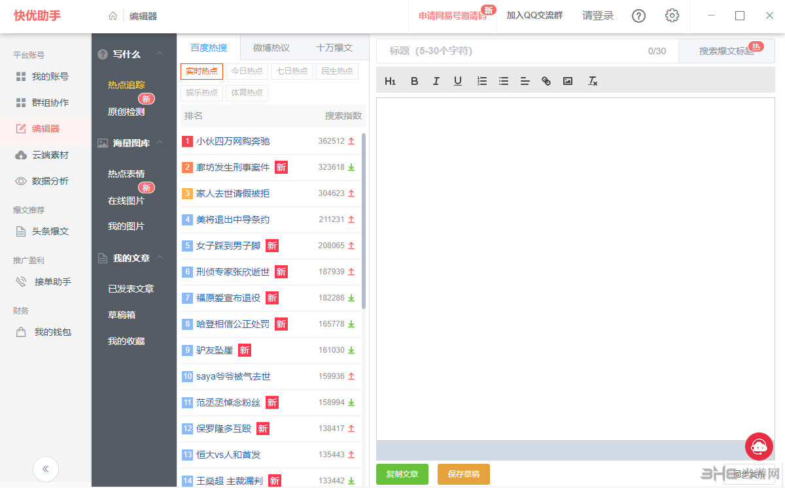
Task: Insert a heading with the H1 icon
Action: (390, 80)
